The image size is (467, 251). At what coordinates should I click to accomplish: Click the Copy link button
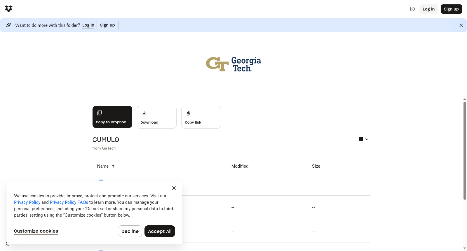click(x=201, y=117)
